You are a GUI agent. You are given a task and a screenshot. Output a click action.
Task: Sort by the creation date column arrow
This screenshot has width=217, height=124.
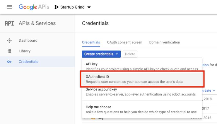214,91
